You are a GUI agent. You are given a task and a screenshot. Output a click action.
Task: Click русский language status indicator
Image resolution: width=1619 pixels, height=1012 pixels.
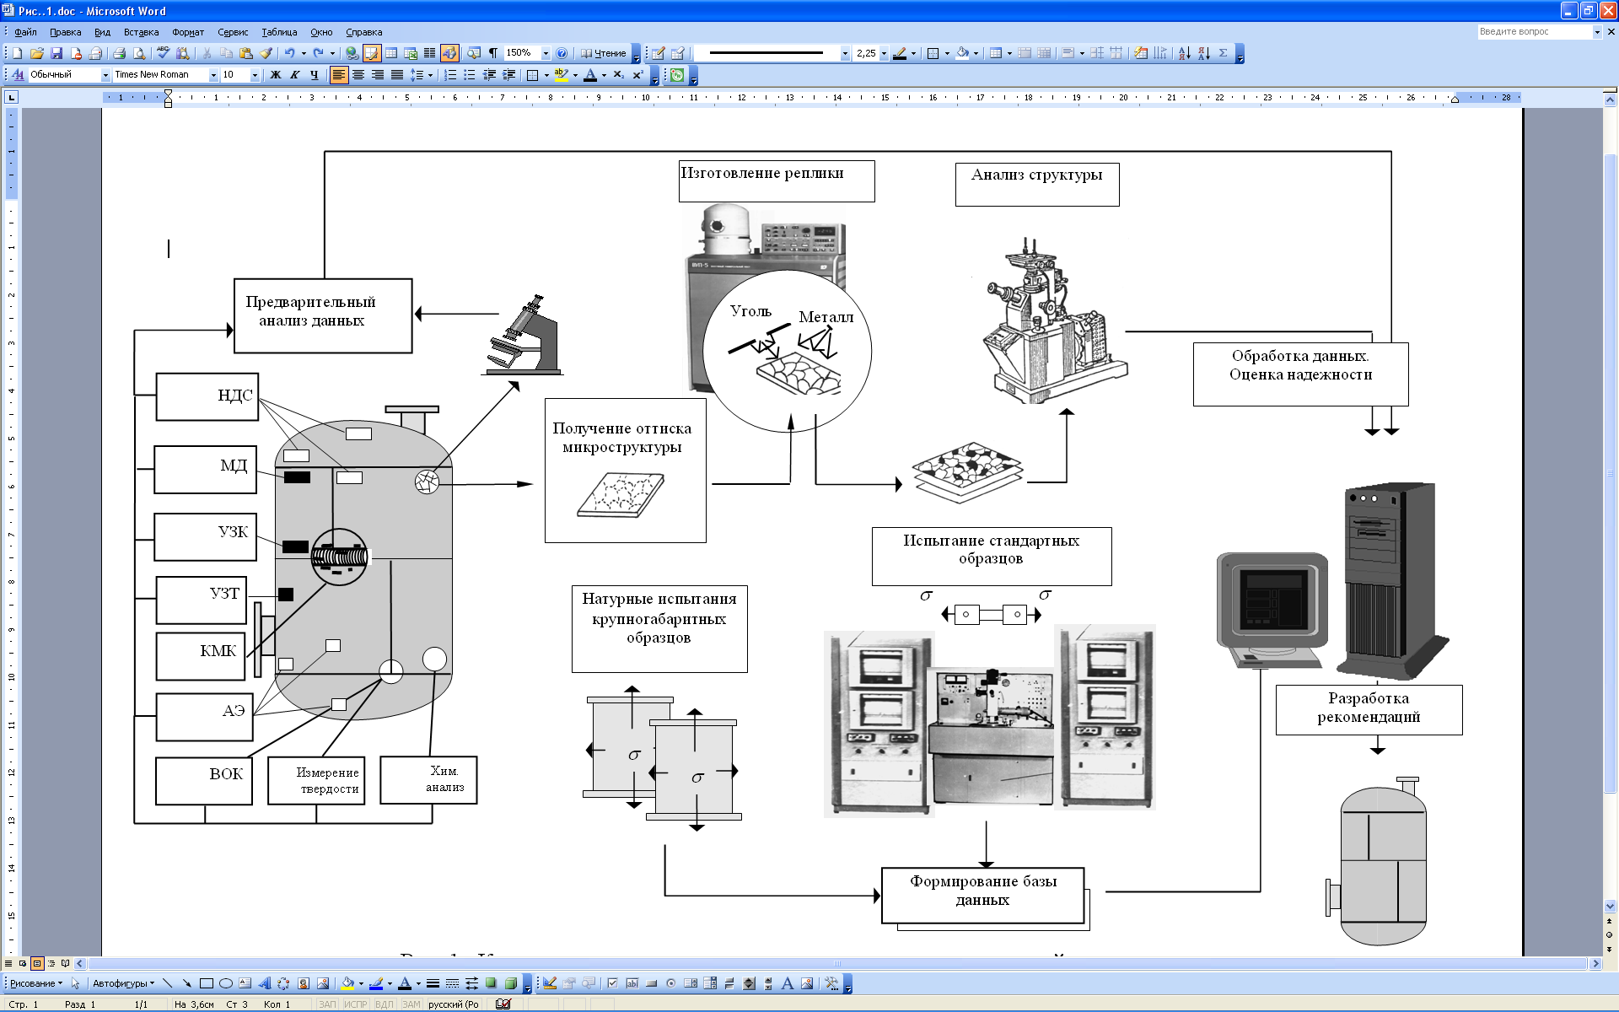454,1004
